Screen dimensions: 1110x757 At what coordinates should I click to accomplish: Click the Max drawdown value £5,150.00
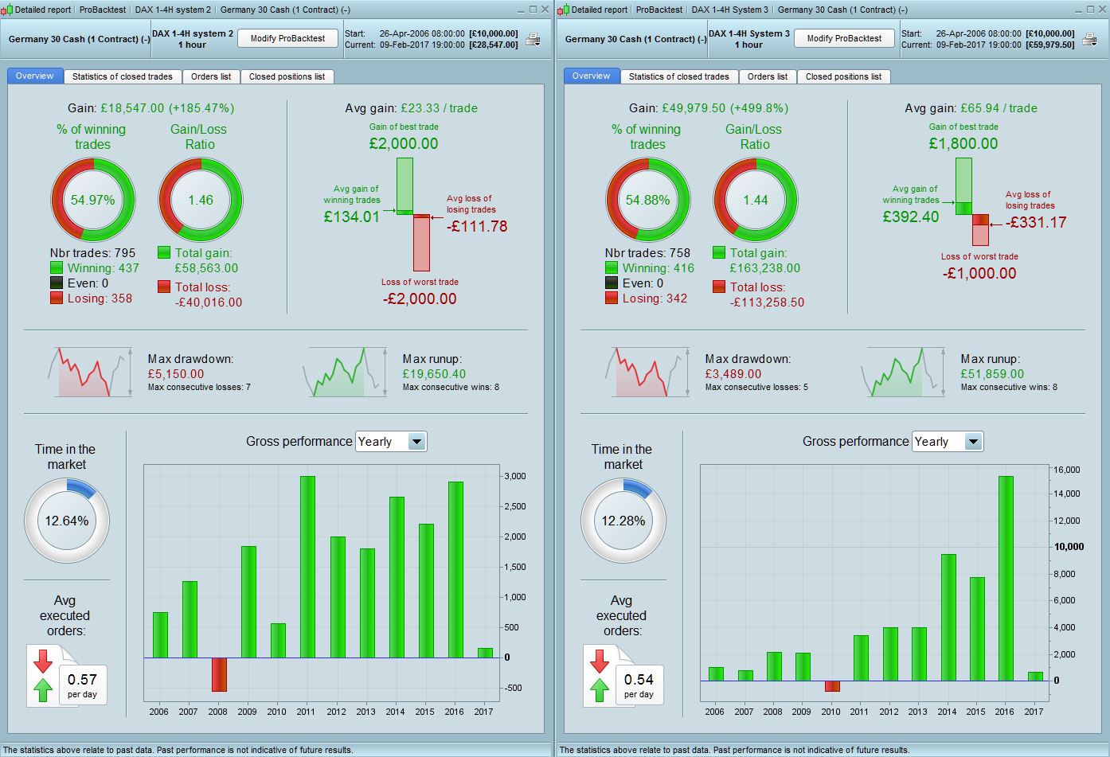pyautogui.click(x=176, y=374)
